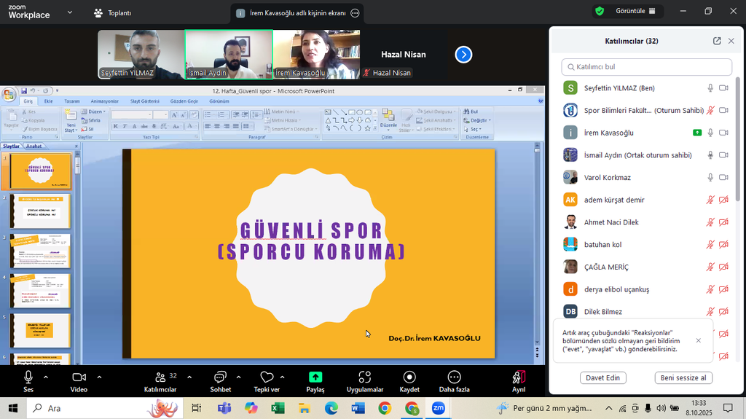Toggle camera with Video button
The width and height of the screenshot is (746, 419).
pyautogui.click(x=79, y=377)
